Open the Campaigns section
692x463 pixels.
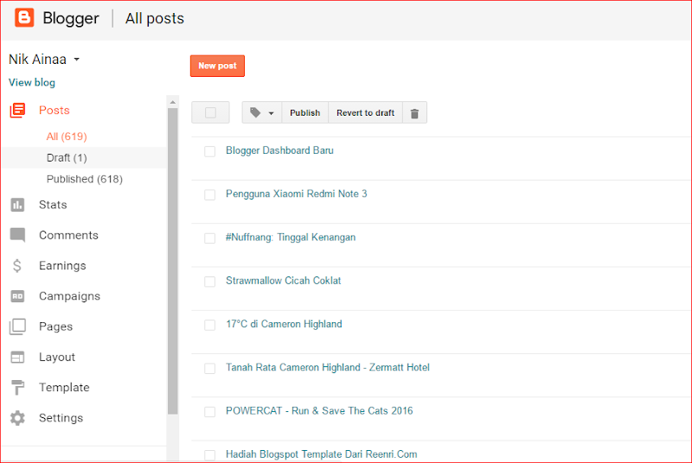click(x=69, y=296)
